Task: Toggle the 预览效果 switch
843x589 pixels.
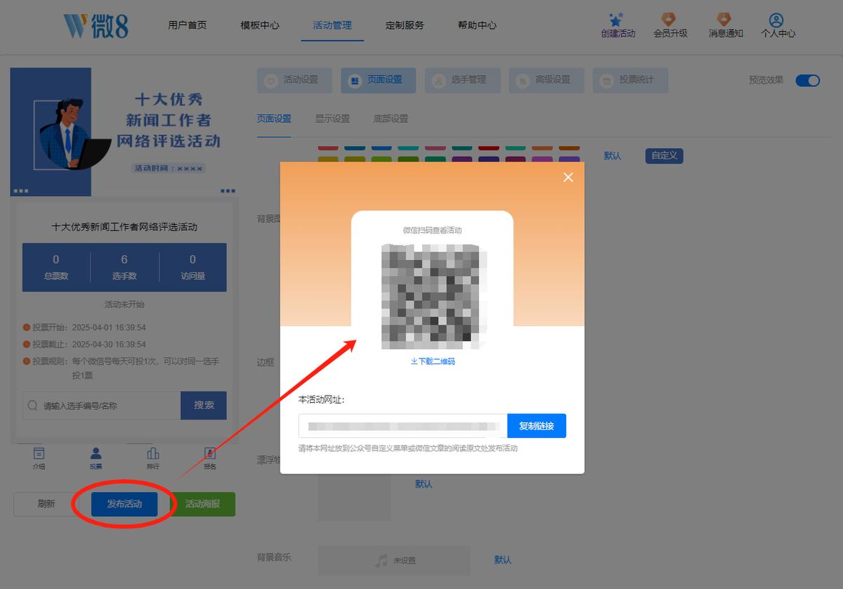Action: point(808,80)
